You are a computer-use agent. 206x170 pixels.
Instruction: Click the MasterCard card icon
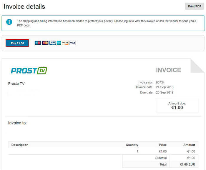45,43
